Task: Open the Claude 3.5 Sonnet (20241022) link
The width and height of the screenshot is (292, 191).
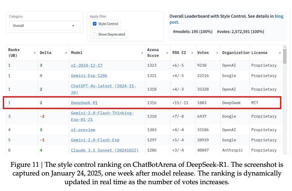Action: (104, 150)
